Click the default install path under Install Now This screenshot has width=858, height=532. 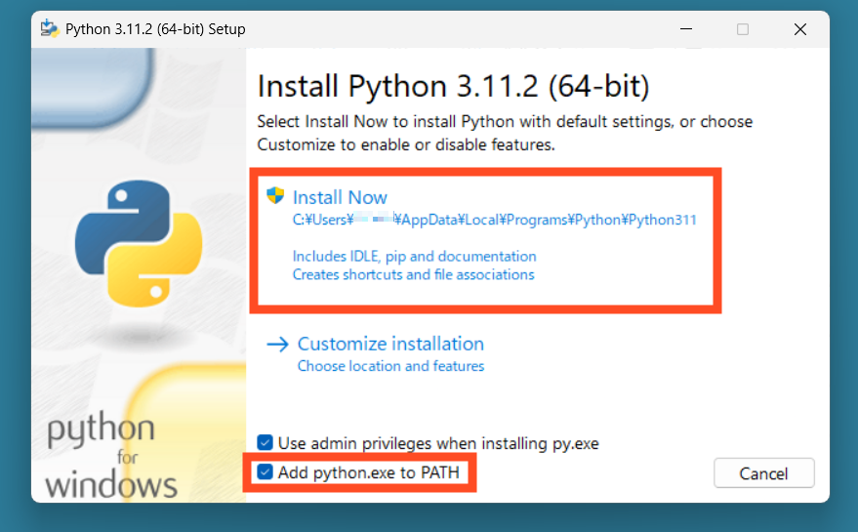click(494, 220)
